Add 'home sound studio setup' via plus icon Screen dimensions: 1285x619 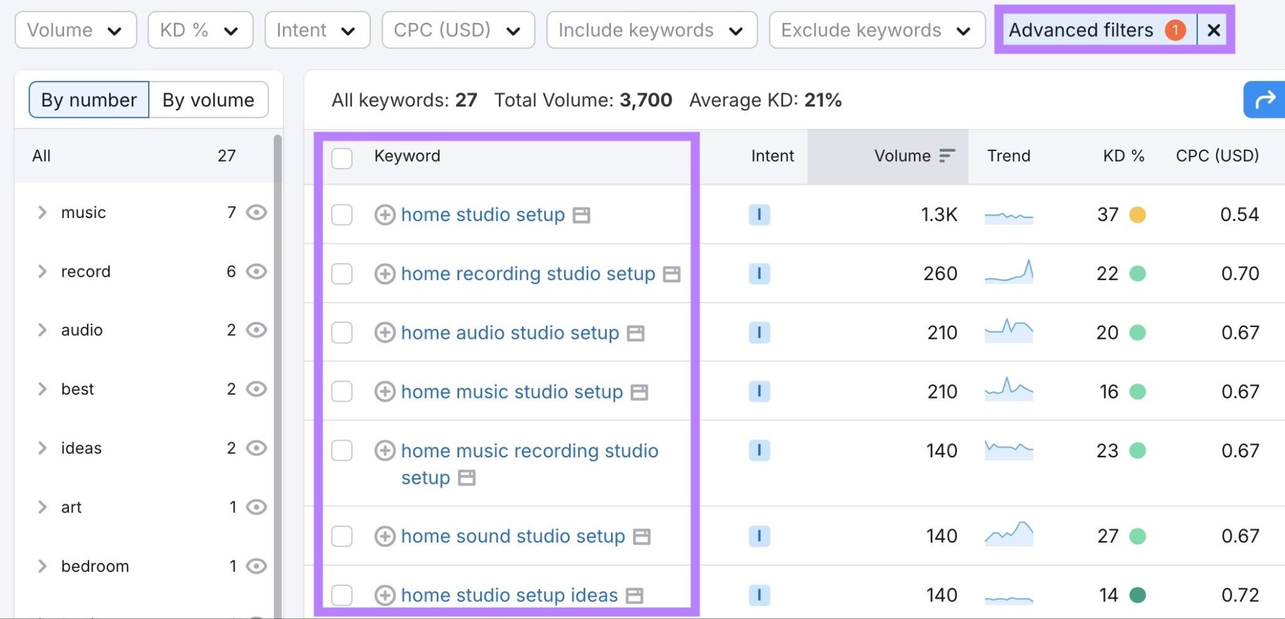pos(385,536)
